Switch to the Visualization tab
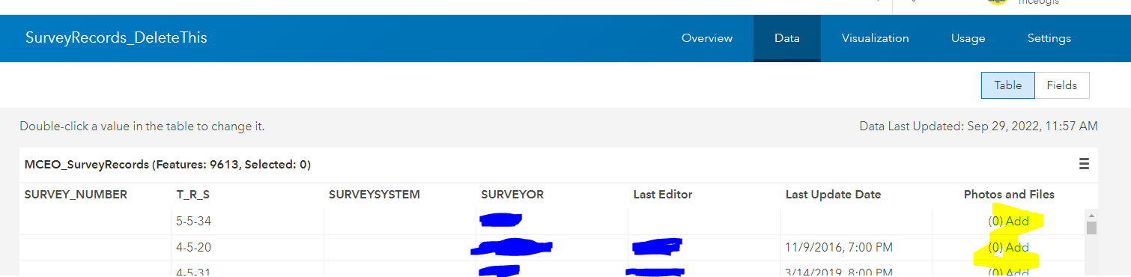 (x=876, y=38)
